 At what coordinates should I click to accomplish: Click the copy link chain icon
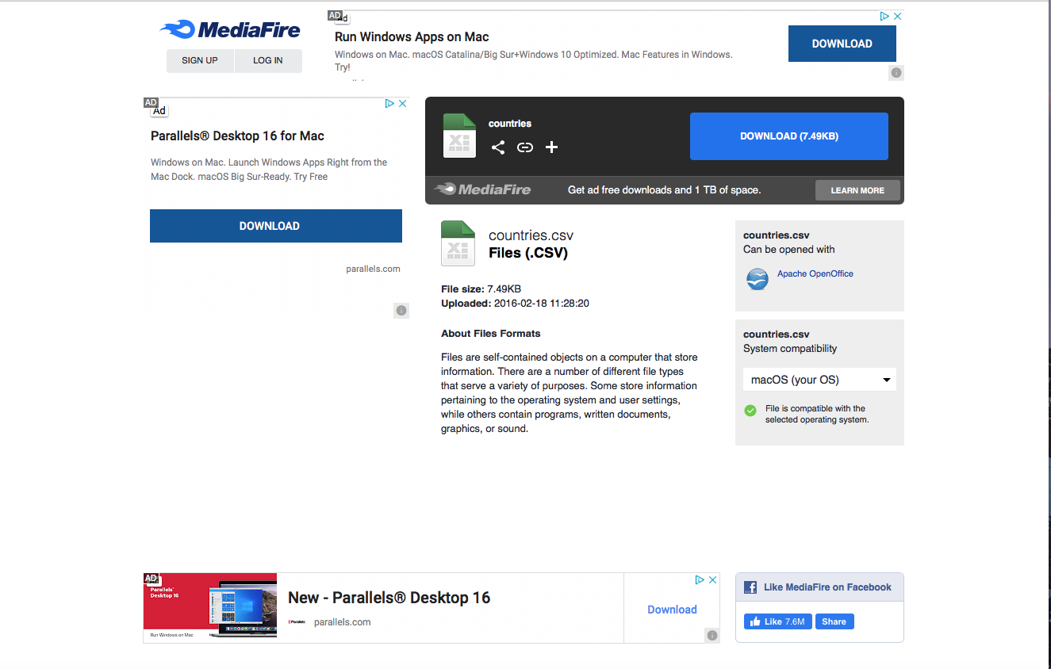[x=525, y=147]
